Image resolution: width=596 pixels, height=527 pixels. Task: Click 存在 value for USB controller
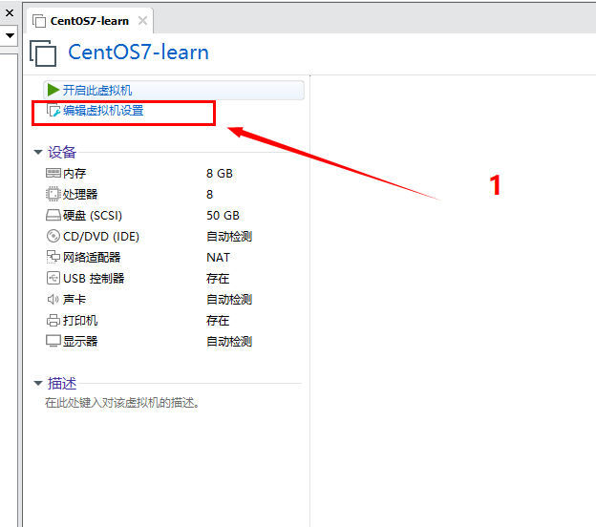click(218, 279)
